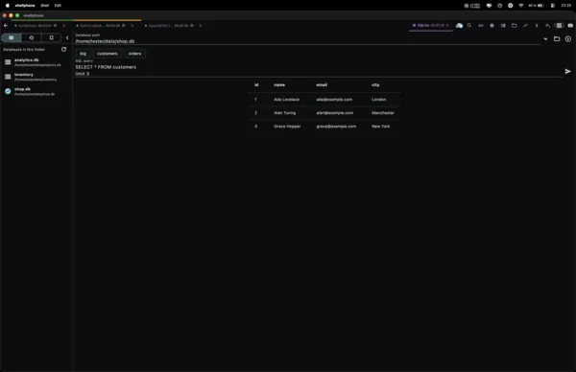Viewport: 576px width, 372px height.
Task: Open the shellphone app menu
Action: tap(25, 6)
